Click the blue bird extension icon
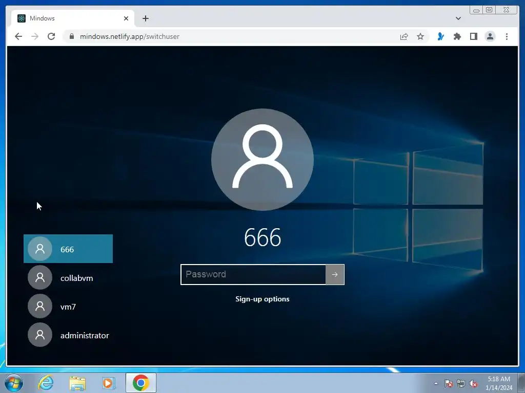The width and height of the screenshot is (525, 393). (x=440, y=36)
